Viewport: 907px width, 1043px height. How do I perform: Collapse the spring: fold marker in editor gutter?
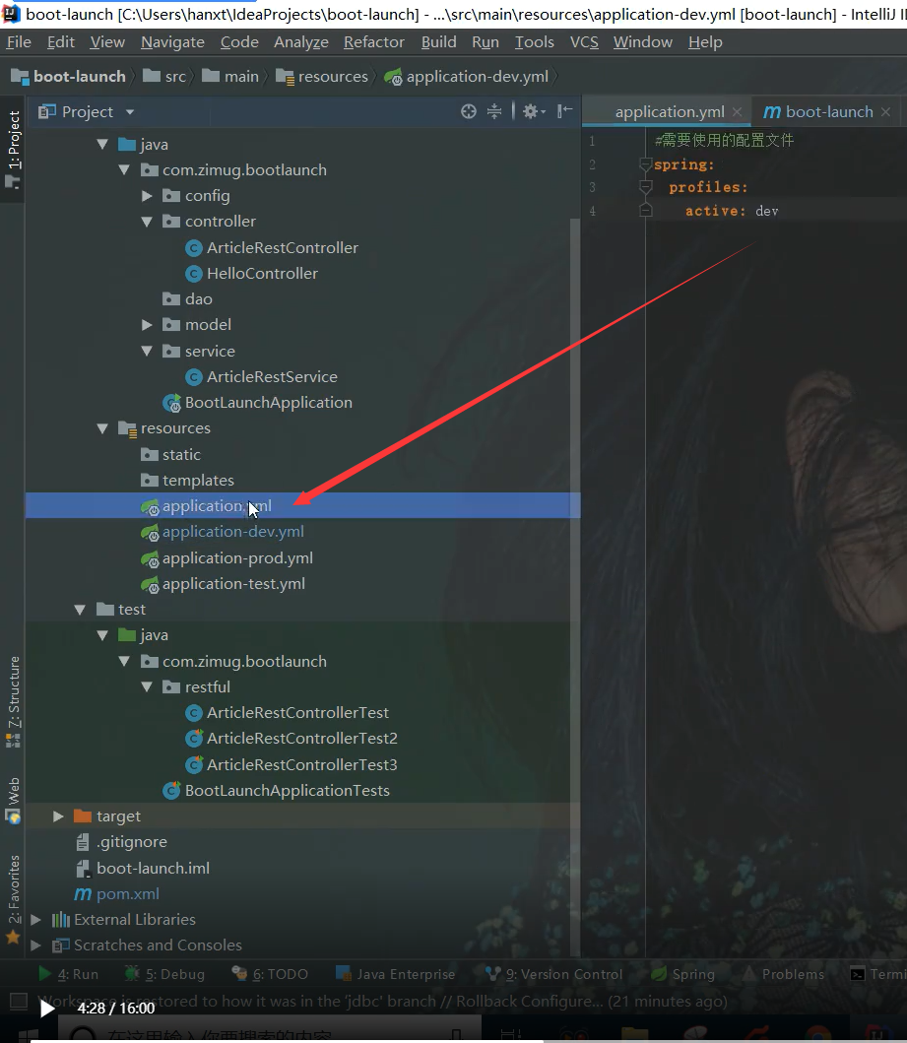[x=645, y=164]
